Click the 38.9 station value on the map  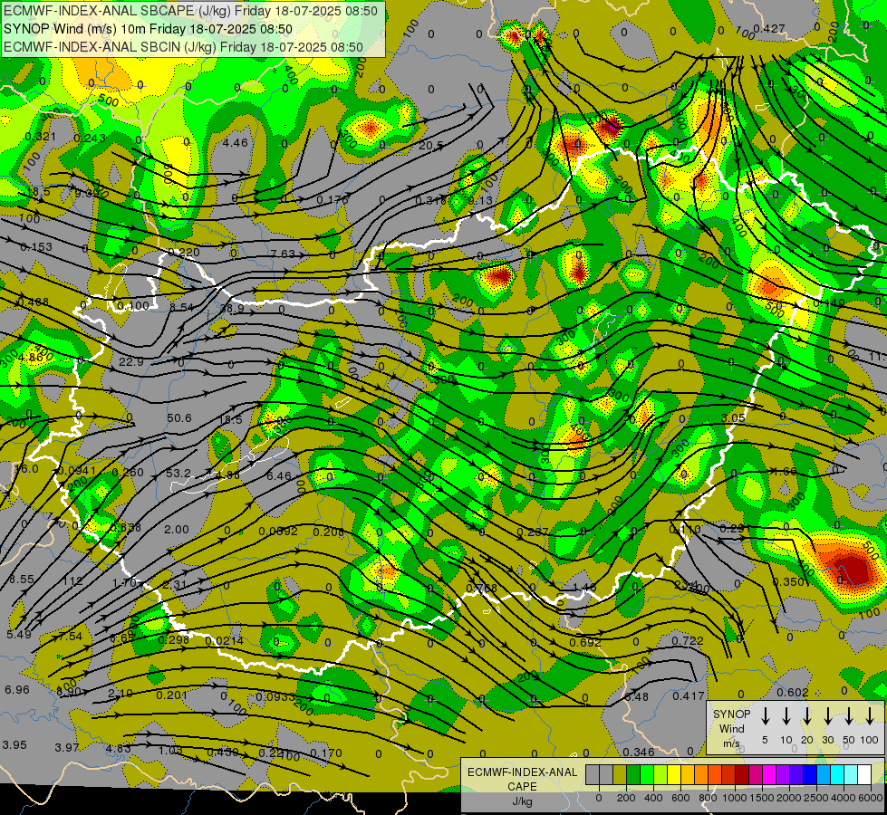[232, 308]
